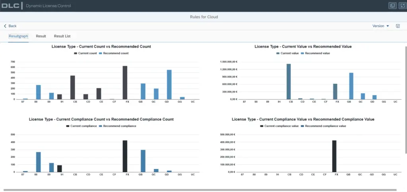Click the Version dropdown arrow
The height and width of the screenshot is (192, 407).
click(388, 26)
